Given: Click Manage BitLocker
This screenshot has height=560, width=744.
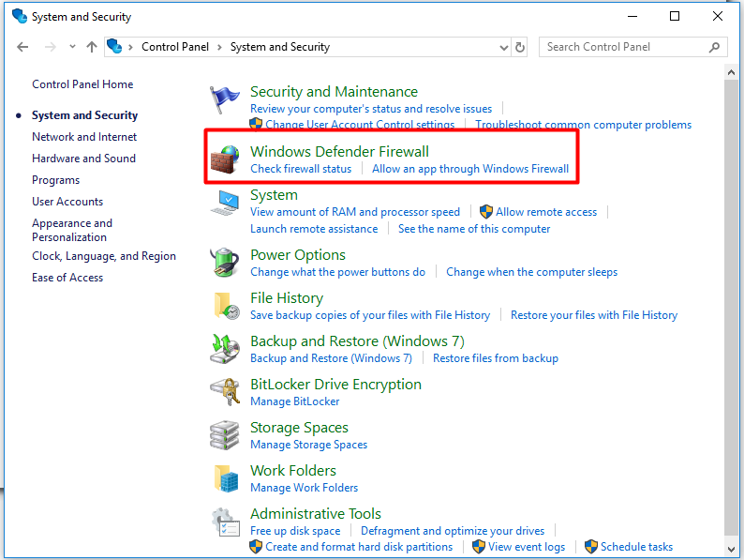Looking at the screenshot, I should (x=294, y=401).
